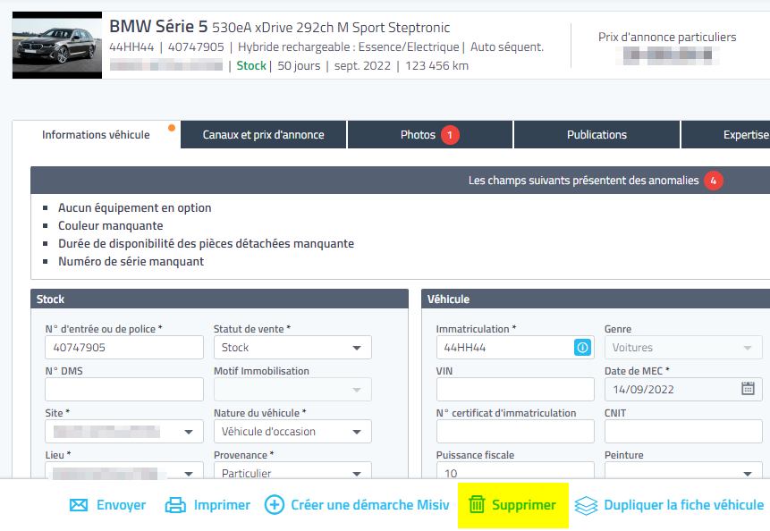Click the BMW Série 5 title
770x531 pixels.
click(158, 27)
